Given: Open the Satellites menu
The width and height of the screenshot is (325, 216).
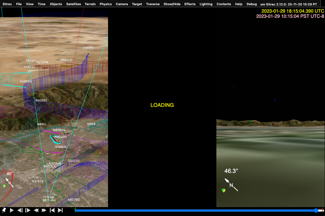Looking at the screenshot, I should (73, 4).
